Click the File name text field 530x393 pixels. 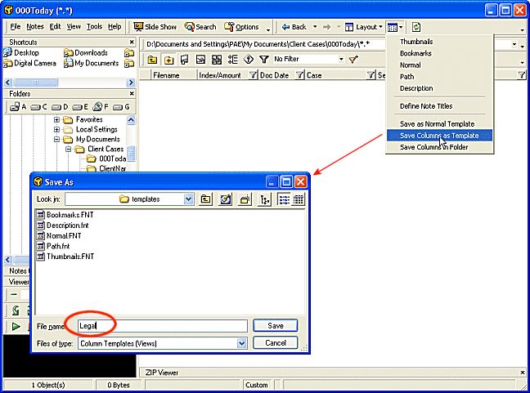[162, 325]
